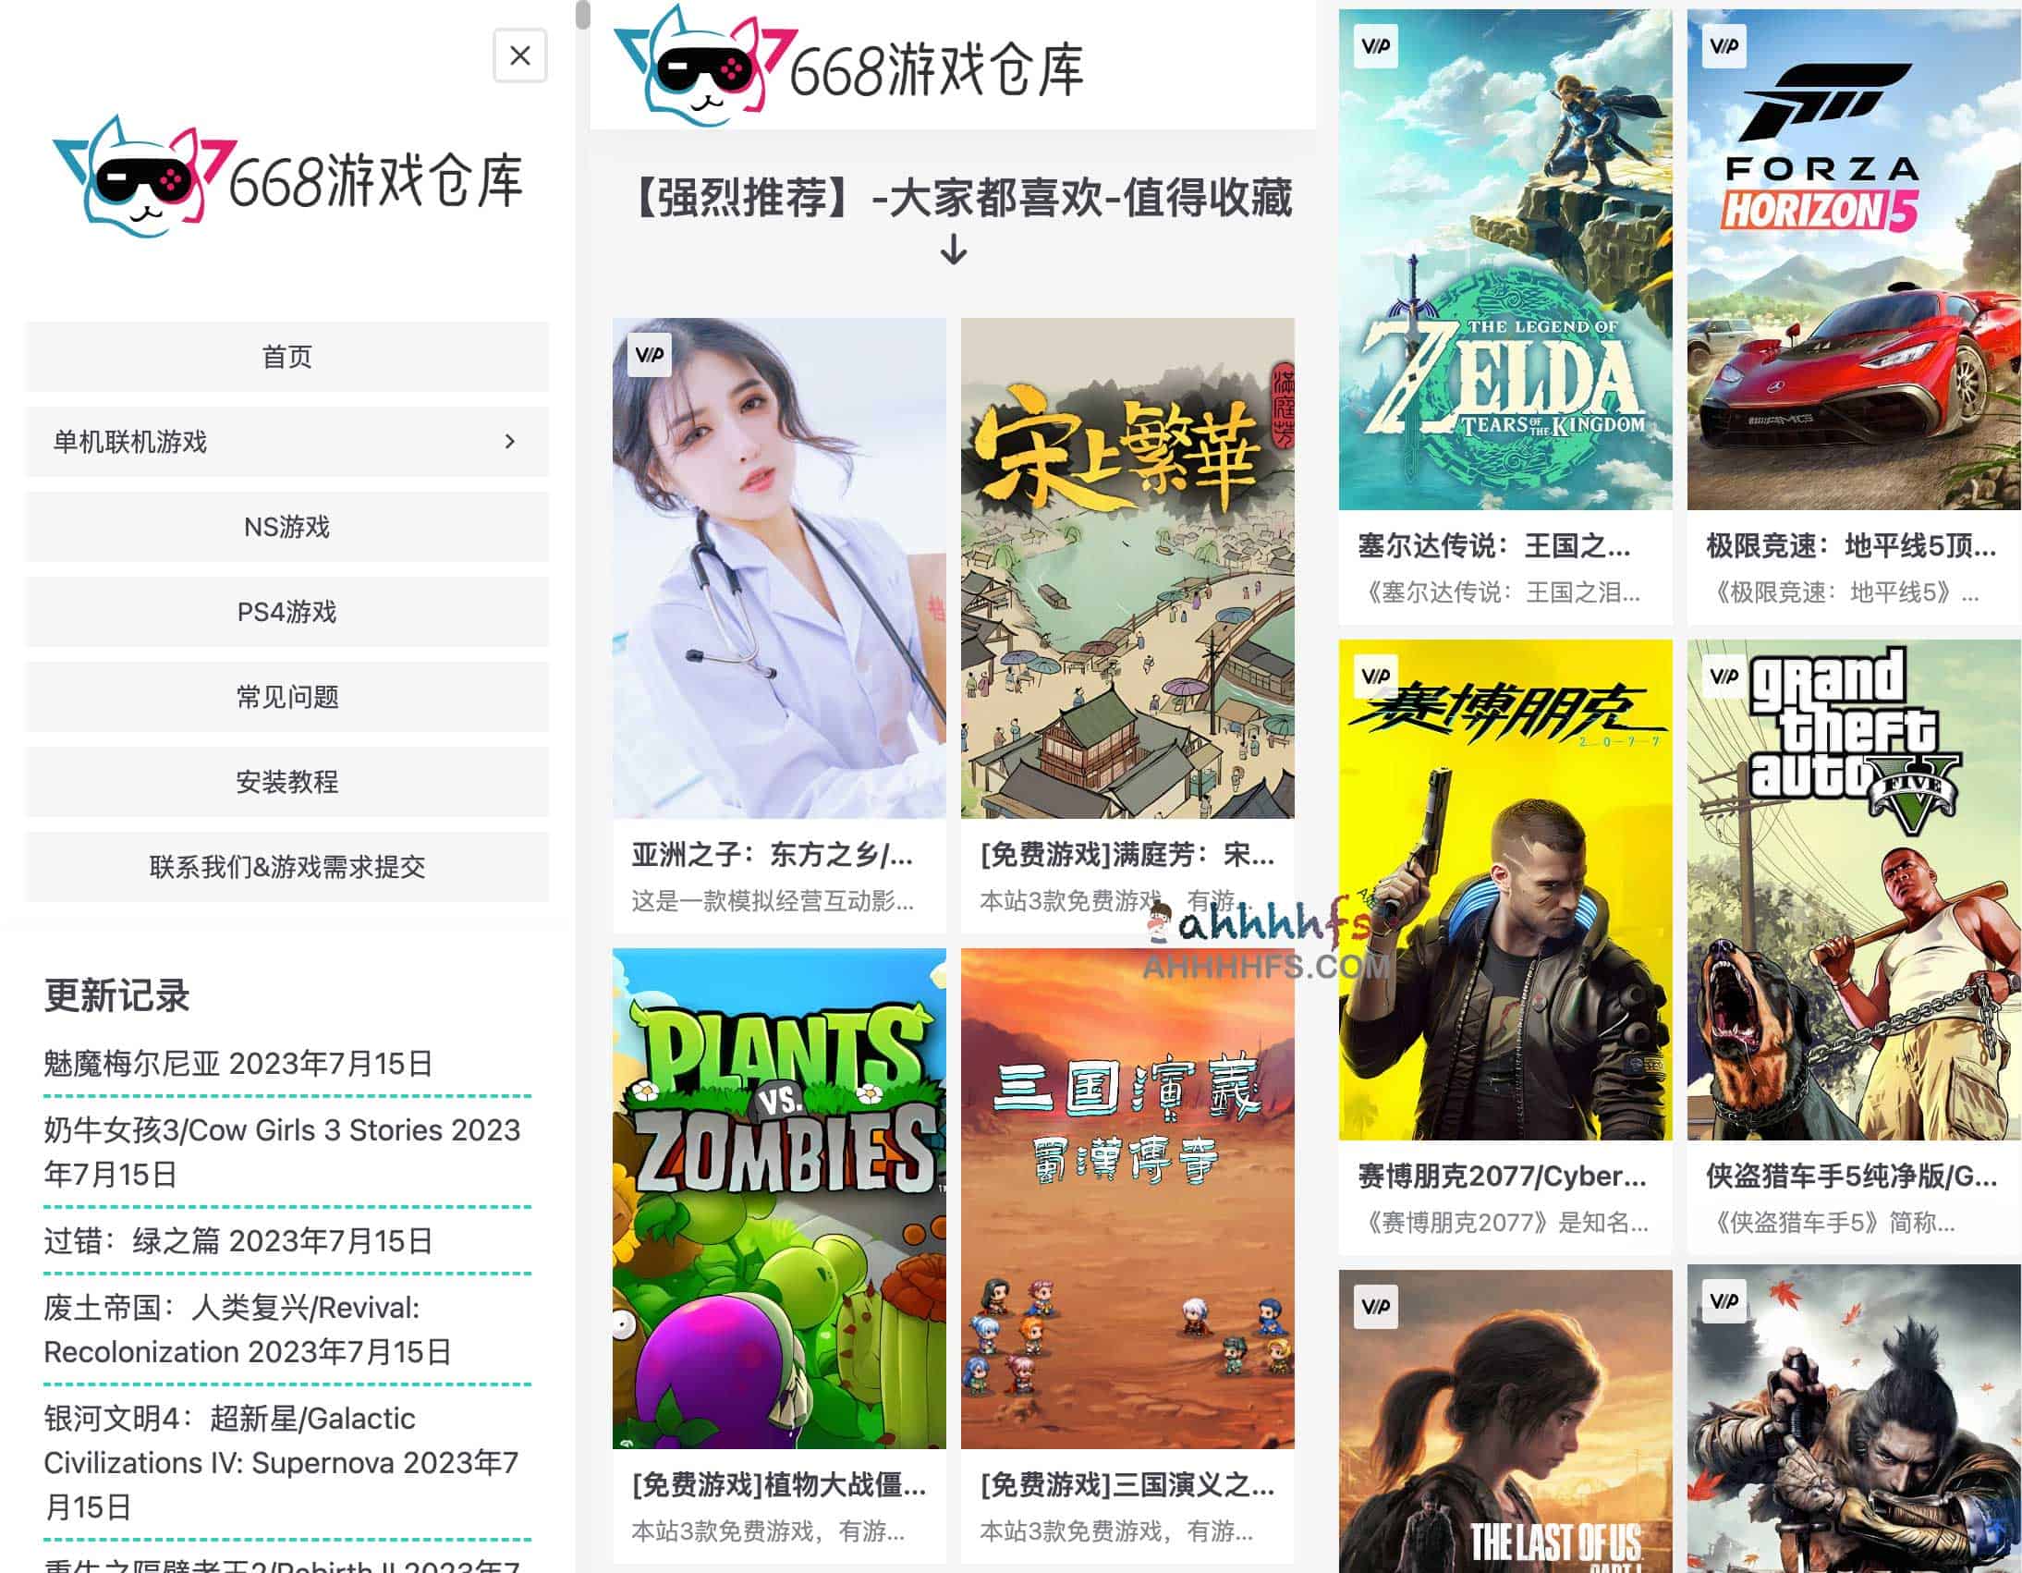Open the 安装教程 page
This screenshot has width=2022, height=1573.
[287, 782]
